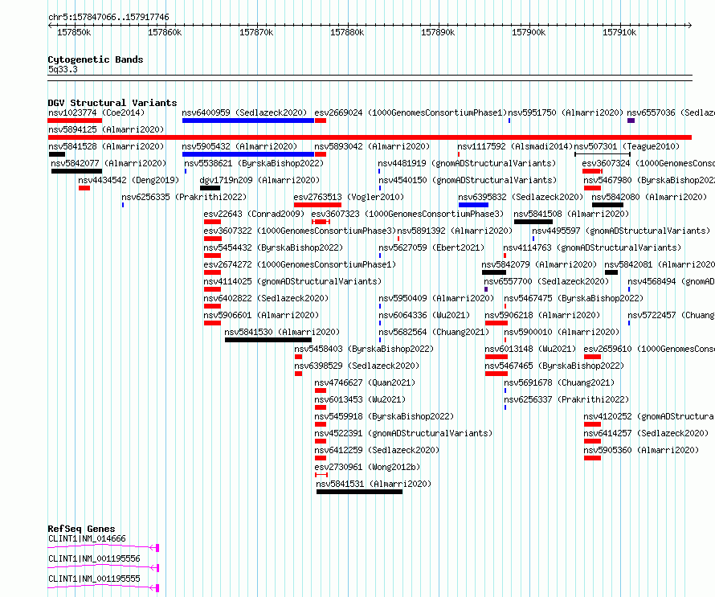Open nsv5682564 (Chuang2021) label
This screenshot has height=597, width=715.
[x=434, y=332]
